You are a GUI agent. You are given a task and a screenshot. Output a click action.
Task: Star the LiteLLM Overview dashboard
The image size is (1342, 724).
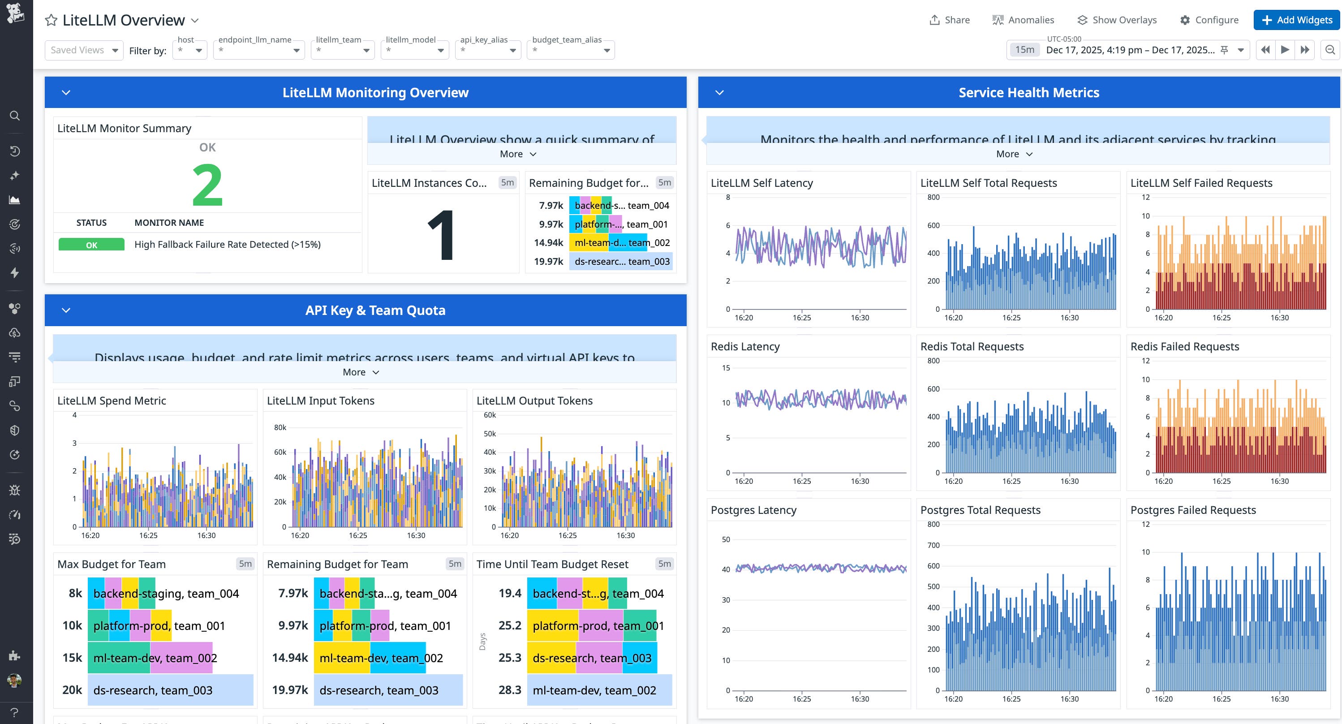(x=51, y=20)
